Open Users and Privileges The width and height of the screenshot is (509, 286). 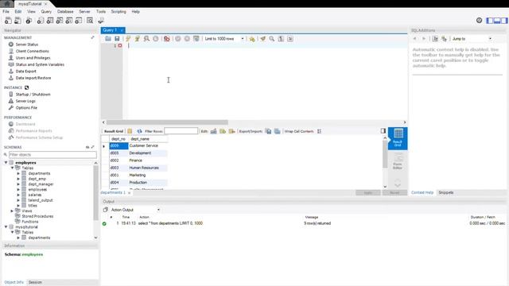(x=33, y=58)
